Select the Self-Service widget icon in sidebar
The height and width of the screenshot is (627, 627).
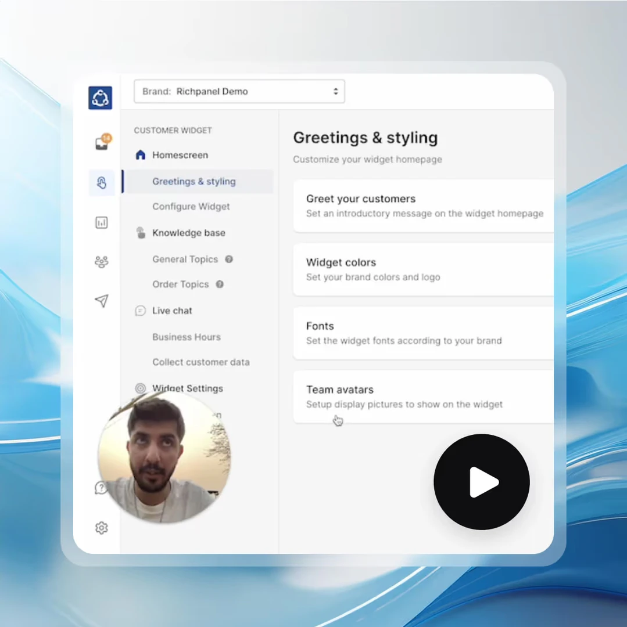pyautogui.click(x=101, y=182)
